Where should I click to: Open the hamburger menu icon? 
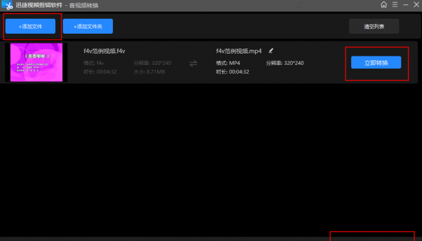[395, 5]
